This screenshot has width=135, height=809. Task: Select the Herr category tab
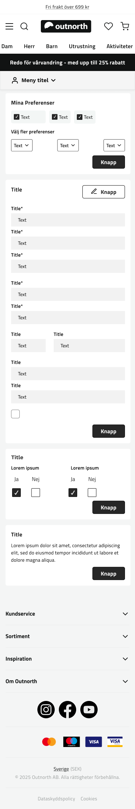[x=29, y=46]
